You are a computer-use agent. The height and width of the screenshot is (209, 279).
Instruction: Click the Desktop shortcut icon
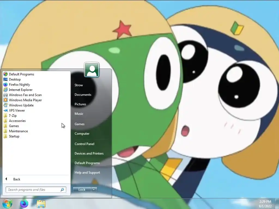[5, 79]
